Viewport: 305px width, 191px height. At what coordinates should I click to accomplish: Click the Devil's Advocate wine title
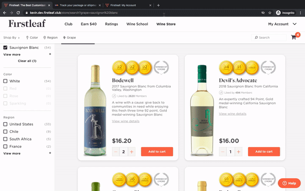[x=238, y=80]
